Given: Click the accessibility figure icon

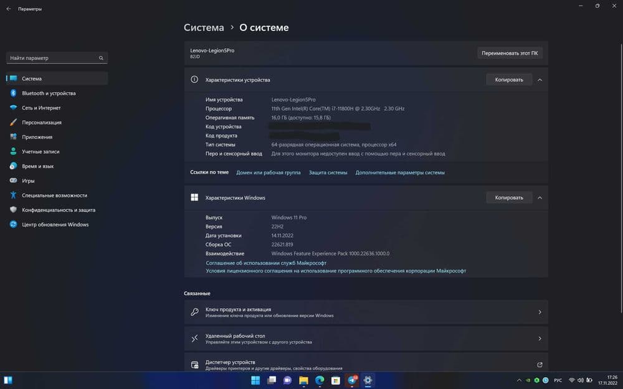Looking at the screenshot, I should [x=13, y=195].
